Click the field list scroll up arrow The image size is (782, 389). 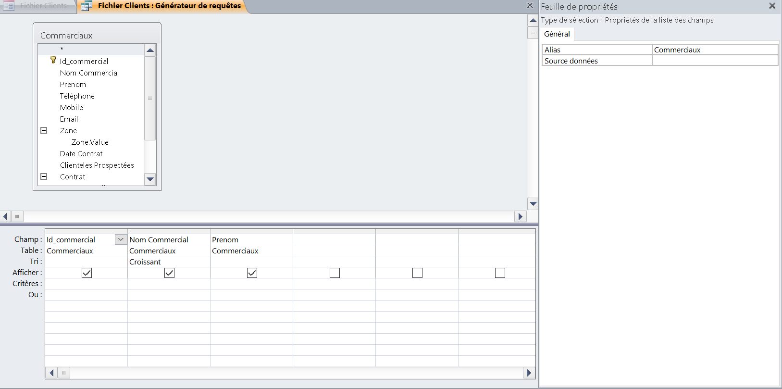coord(150,50)
